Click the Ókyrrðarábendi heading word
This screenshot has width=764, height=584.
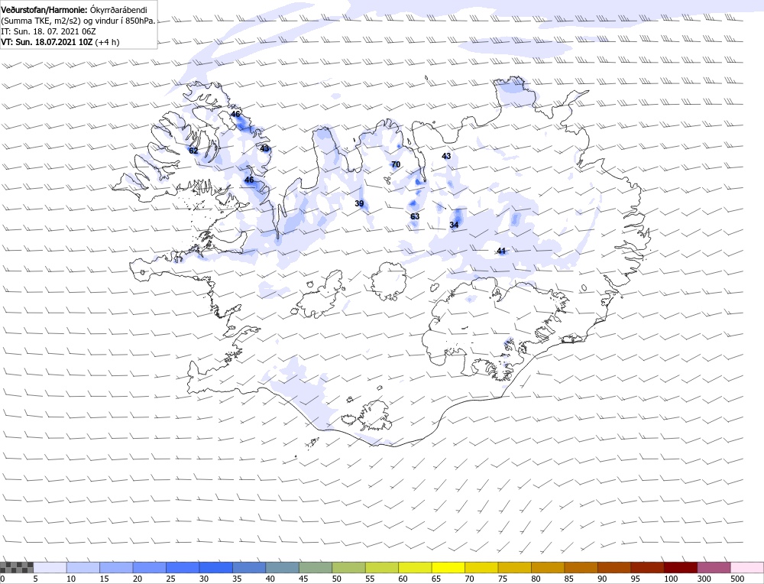click(x=119, y=10)
